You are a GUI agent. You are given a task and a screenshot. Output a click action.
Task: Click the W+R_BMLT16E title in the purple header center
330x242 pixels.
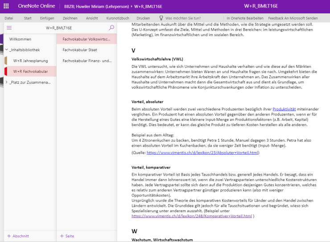261,6
